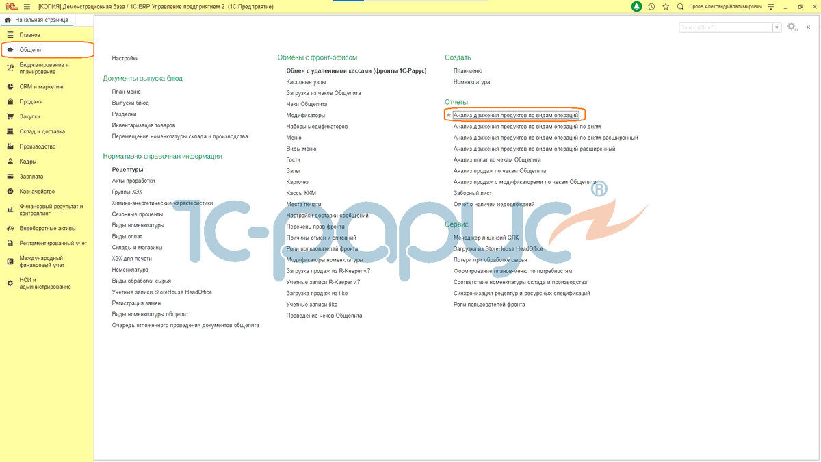Open Инвентаризация товаров link
Screen dimensions: 821x462
144,125
